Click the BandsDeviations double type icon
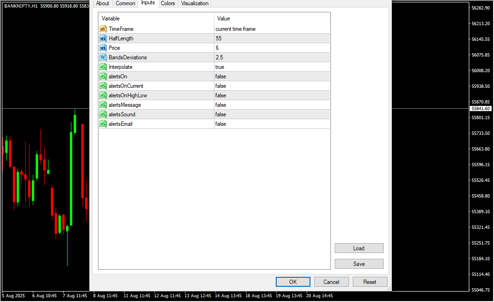Viewport: 494px width, 302px height. (103, 57)
